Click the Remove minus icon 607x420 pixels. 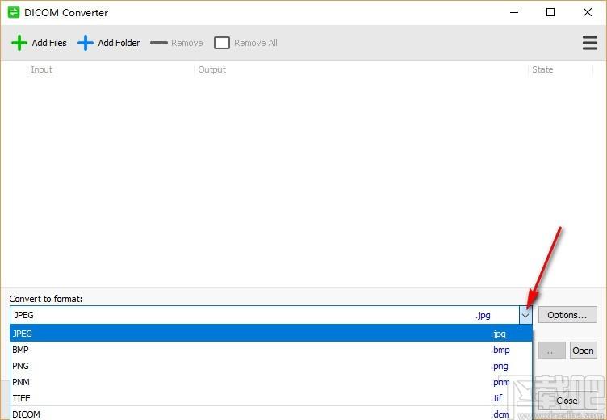click(159, 43)
